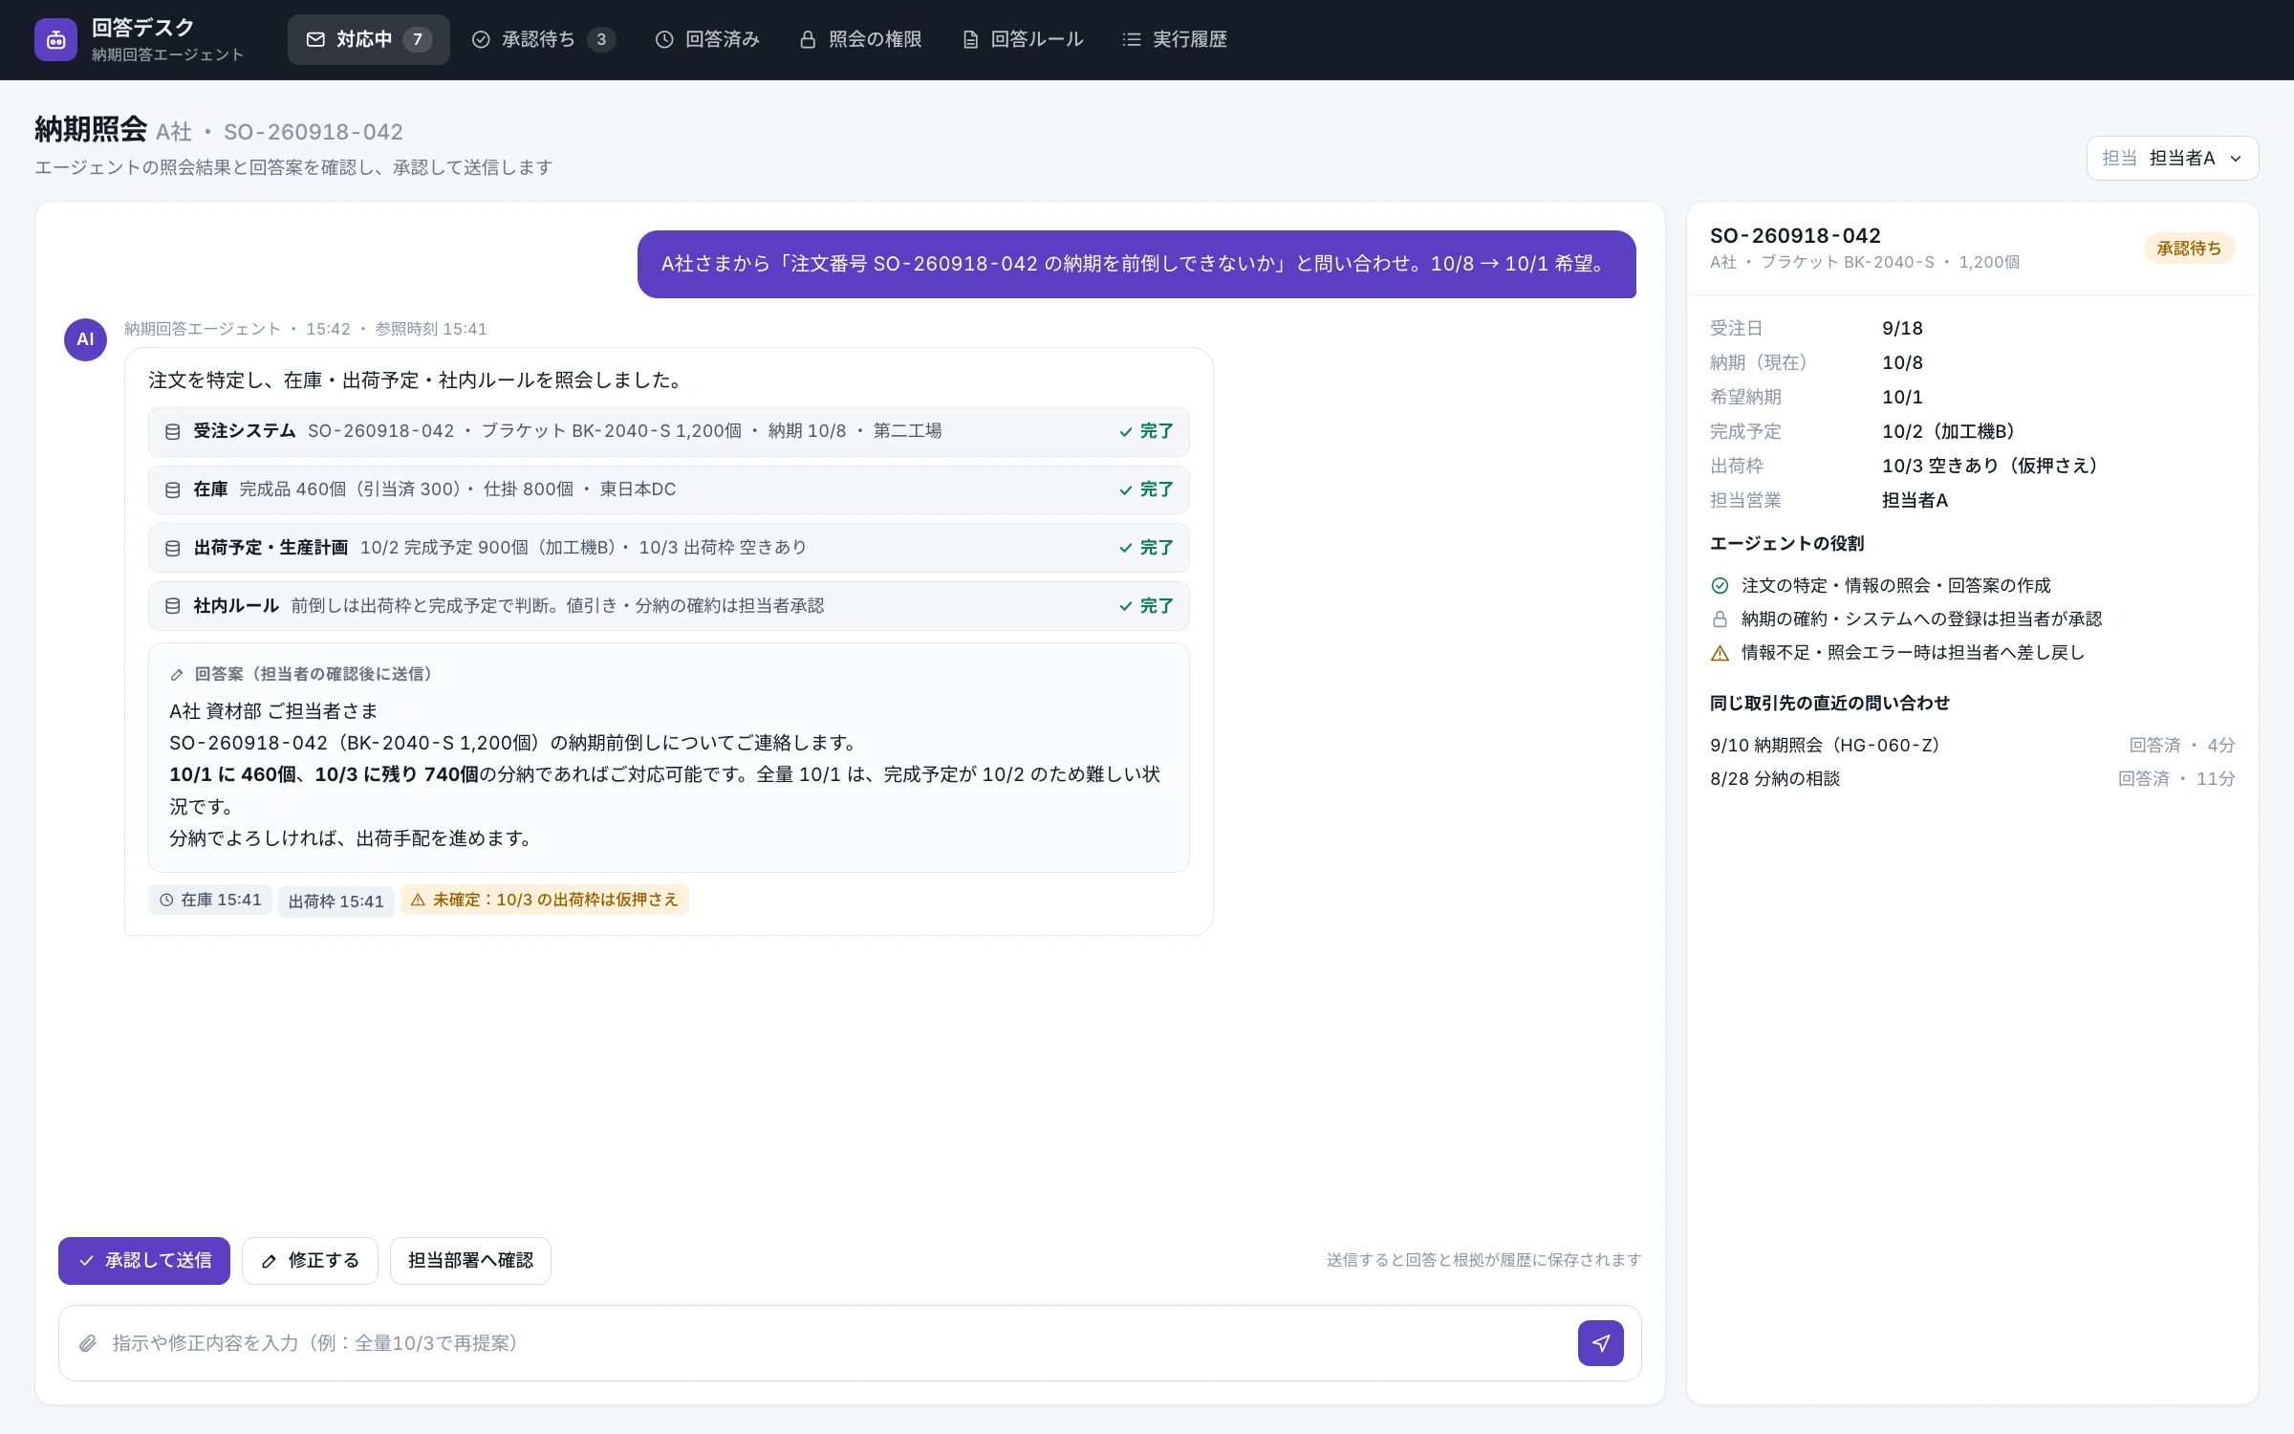
Task: Click the 修正する button
Action: coord(310,1261)
